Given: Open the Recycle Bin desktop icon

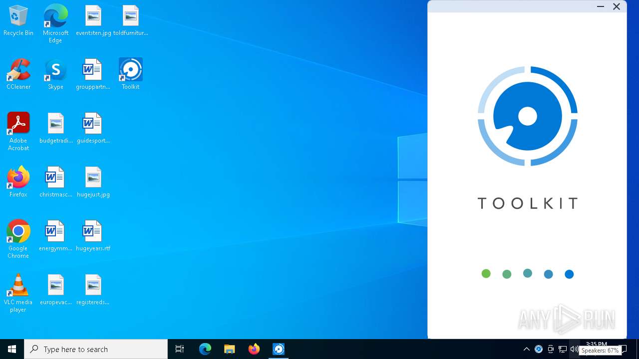Looking at the screenshot, I should pyautogui.click(x=18, y=21).
